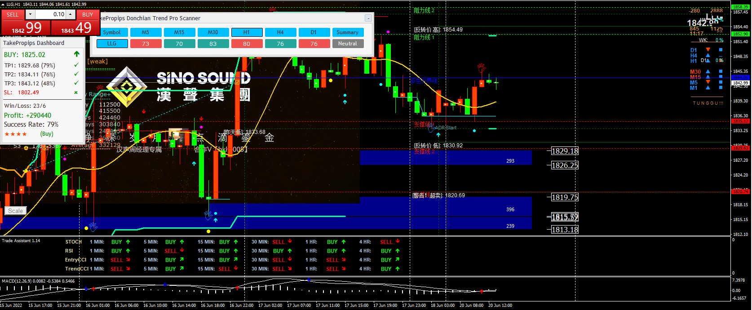Click the 1826.25 zone price label

[565, 165]
